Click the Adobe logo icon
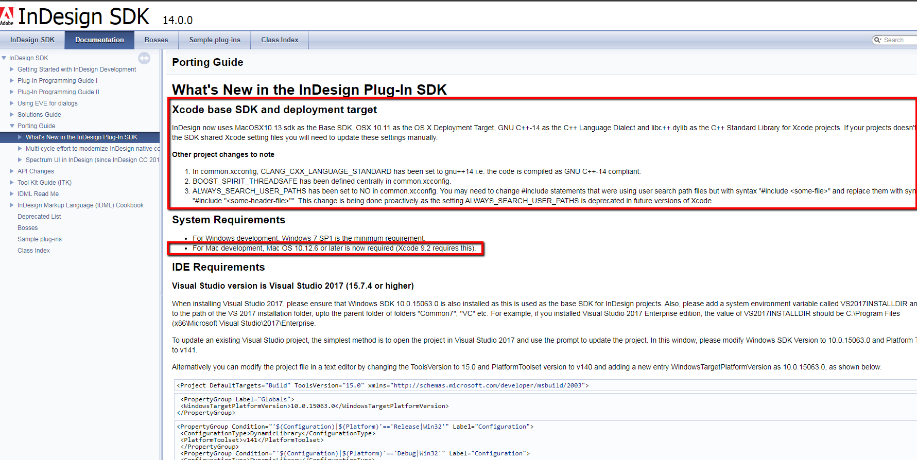 pyautogui.click(x=7, y=16)
